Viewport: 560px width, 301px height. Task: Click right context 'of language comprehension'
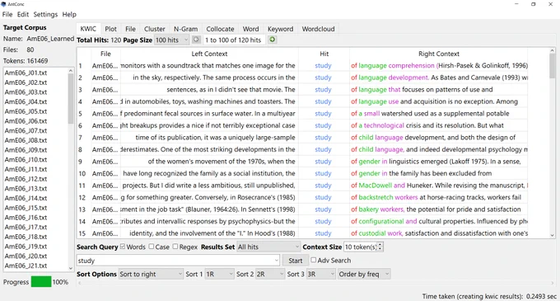click(393, 65)
